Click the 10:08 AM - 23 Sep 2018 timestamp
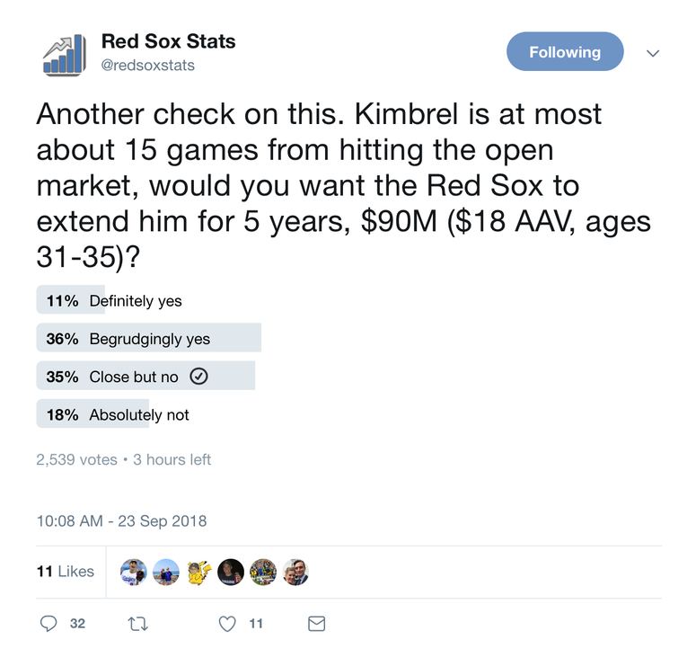Image resolution: width=696 pixels, height=666 pixels. tap(121, 520)
